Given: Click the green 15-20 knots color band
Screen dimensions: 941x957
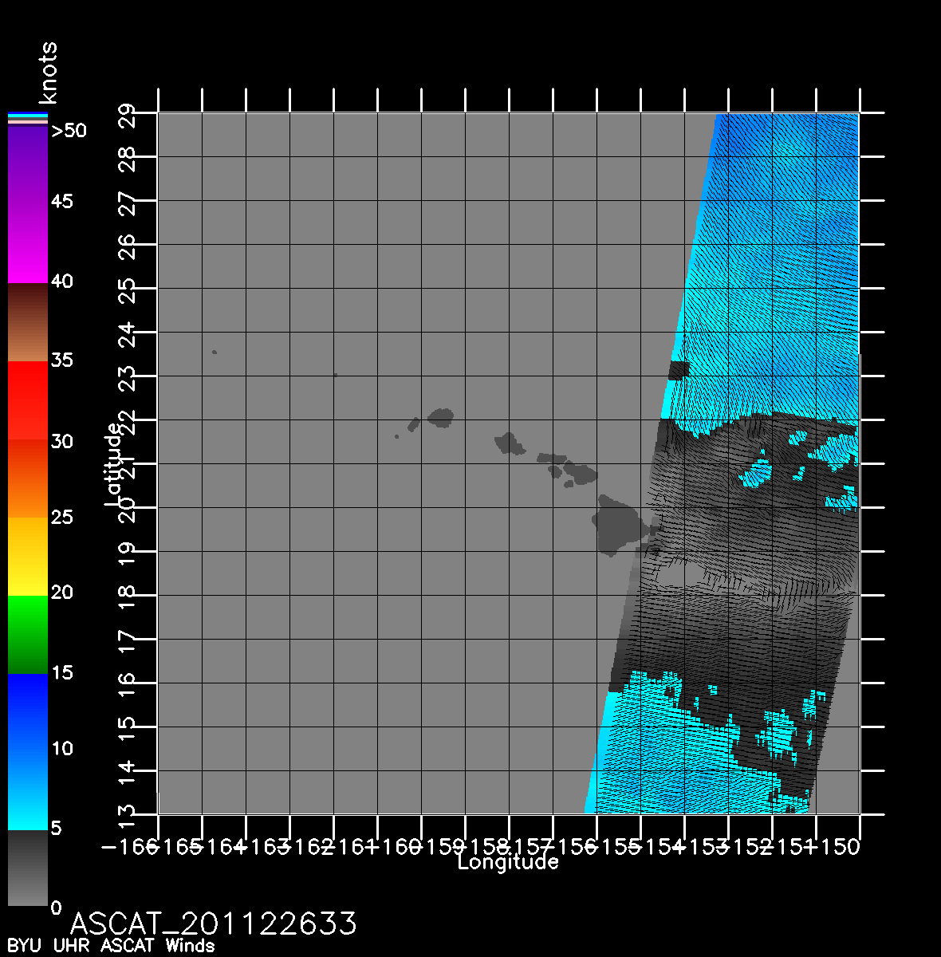Looking at the screenshot, I should click(x=28, y=635).
